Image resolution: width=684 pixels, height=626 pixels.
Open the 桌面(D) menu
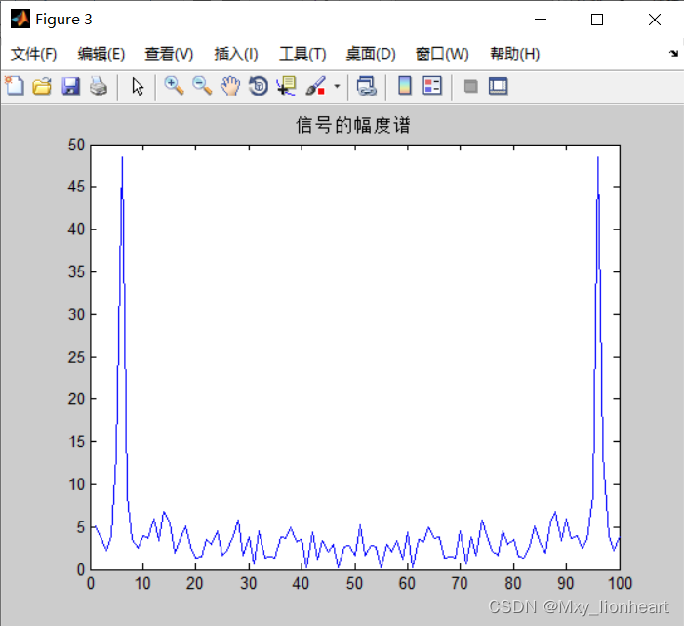coord(371,54)
